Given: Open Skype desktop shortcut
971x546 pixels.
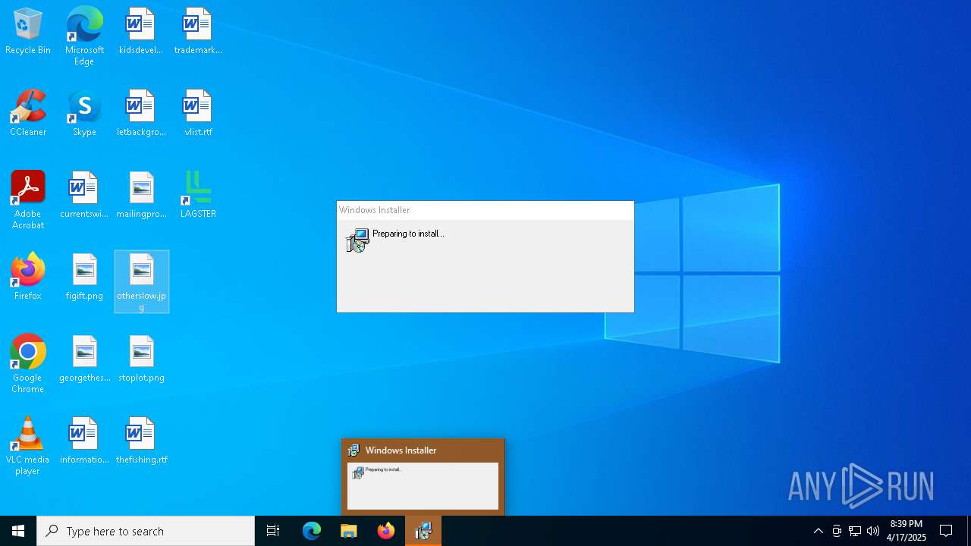Looking at the screenshot, I should pos(84,114).
